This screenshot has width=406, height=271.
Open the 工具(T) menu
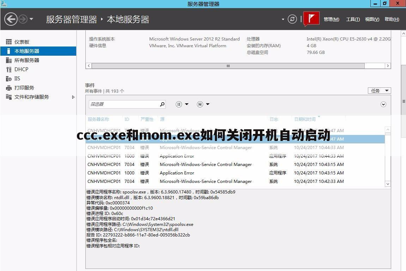coord(353,19)
